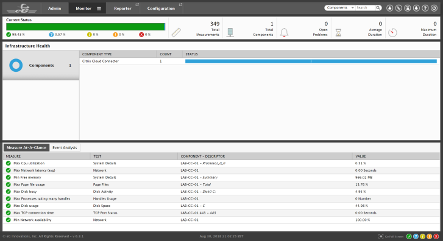Click the Max Disk usage measure
The width and height of the screenshot is (443, 241).
26,206
